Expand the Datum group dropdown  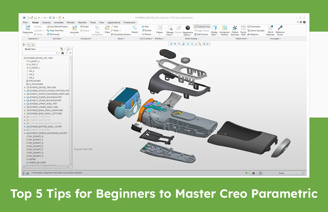121,39
